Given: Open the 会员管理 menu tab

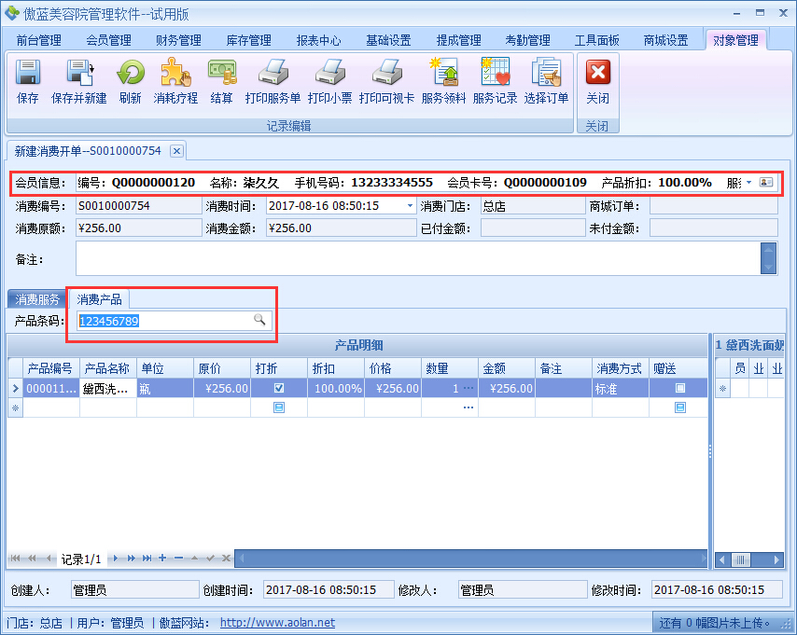Looking at the screenshot, I should coord(108,40).
